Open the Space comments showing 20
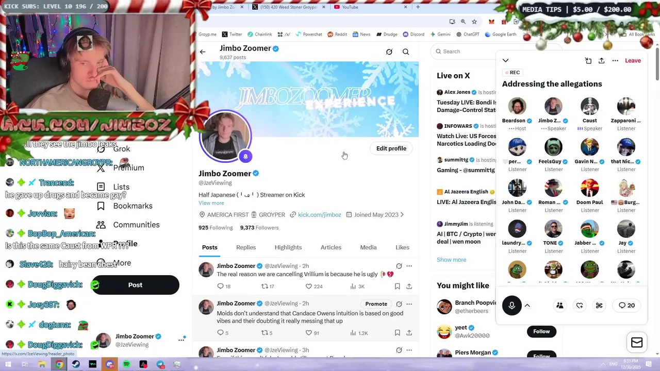Screen dimensions: 660x371 pyautogui.click(x=627, y=306)
